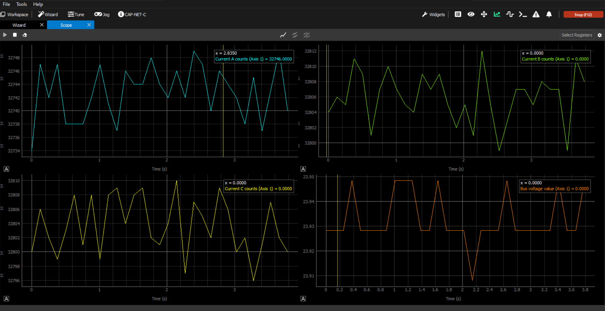The height and width of the screenshot is (311, 605).
Task: Open the notifications bell
Action: 549,14
